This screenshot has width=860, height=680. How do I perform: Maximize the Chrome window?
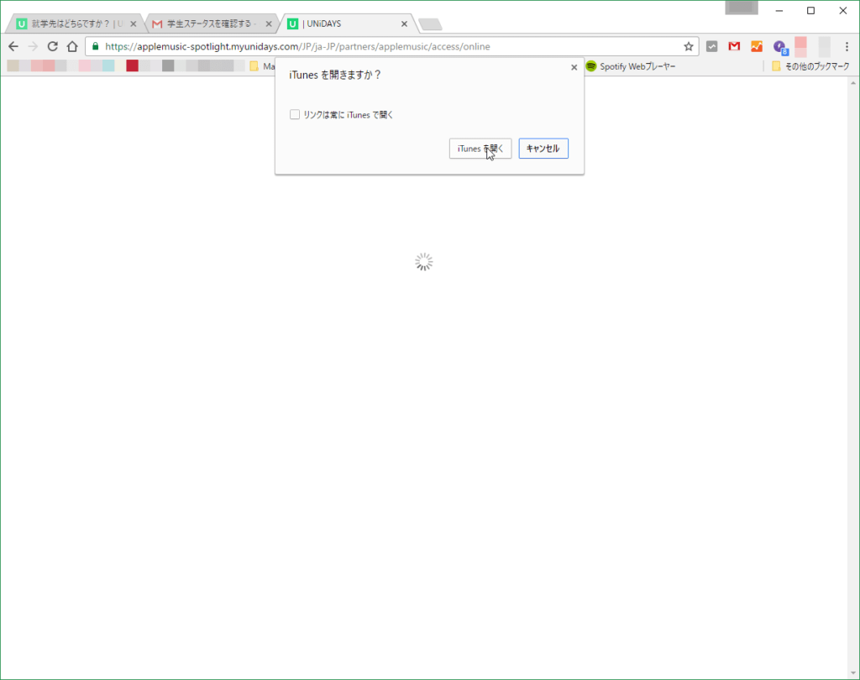810,10
